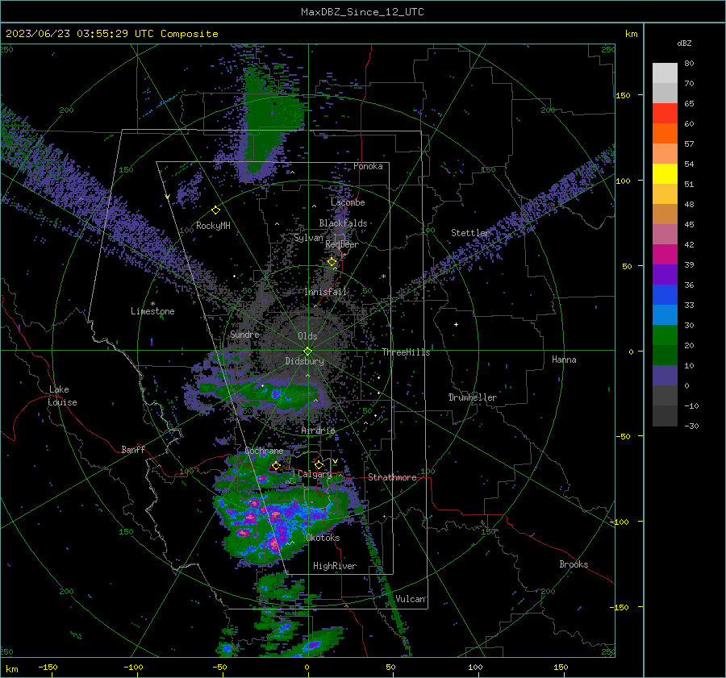The width and height of the screenshot is (726, 678).
Task: Click the white plus marker north of Drumheller
Action: pos(456,324)
